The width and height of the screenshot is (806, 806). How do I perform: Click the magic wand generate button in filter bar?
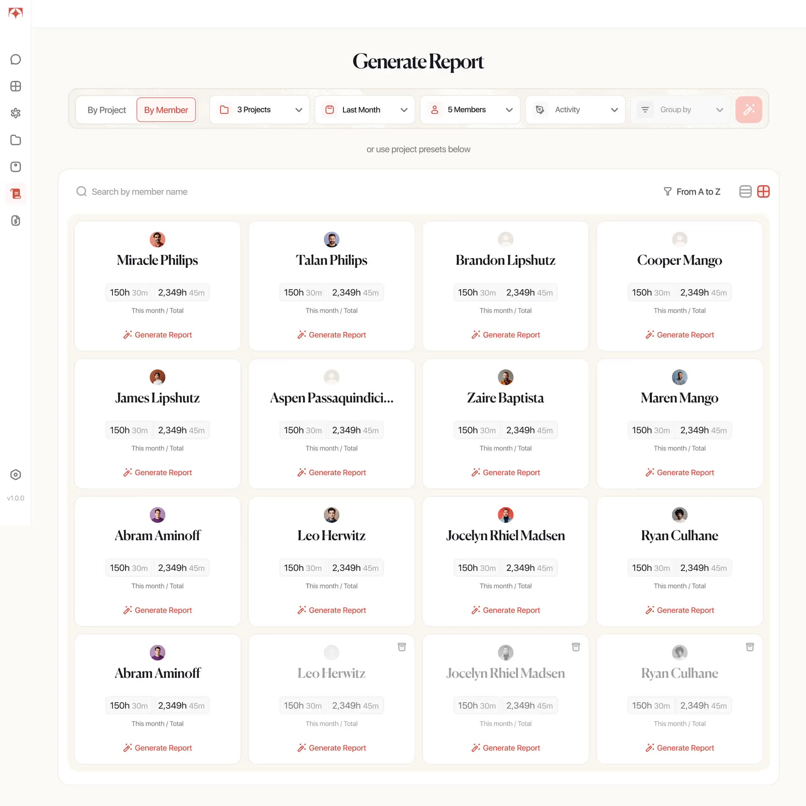pos(749,110)
